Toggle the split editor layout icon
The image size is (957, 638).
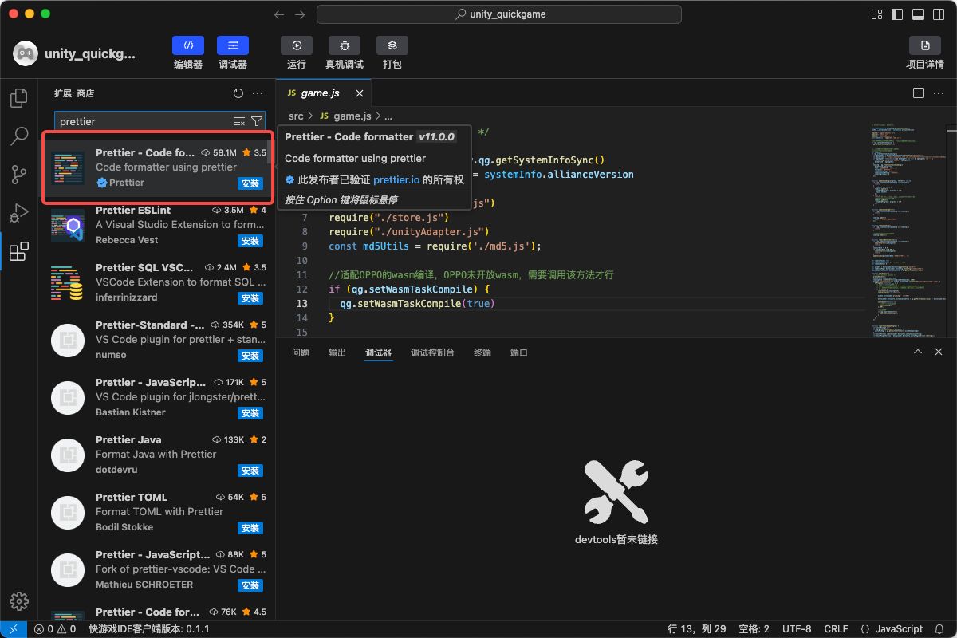click(x=918, y=93)
